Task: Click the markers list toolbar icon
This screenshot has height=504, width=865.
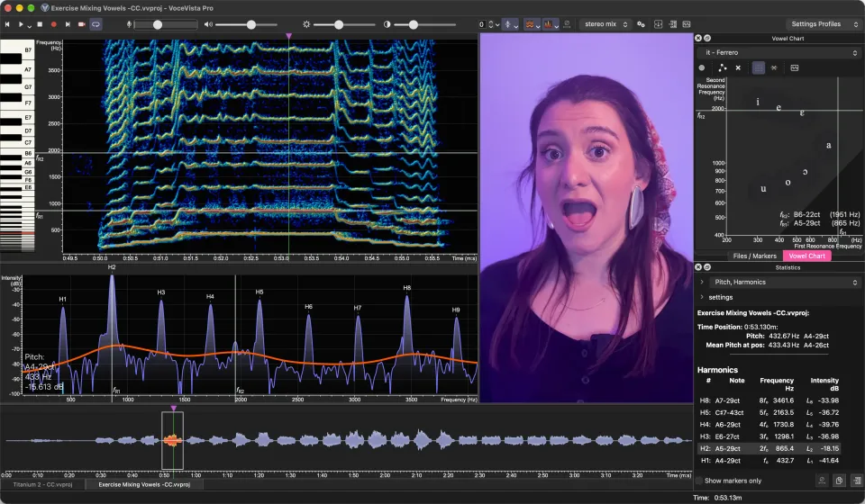Action: [672, 24]
